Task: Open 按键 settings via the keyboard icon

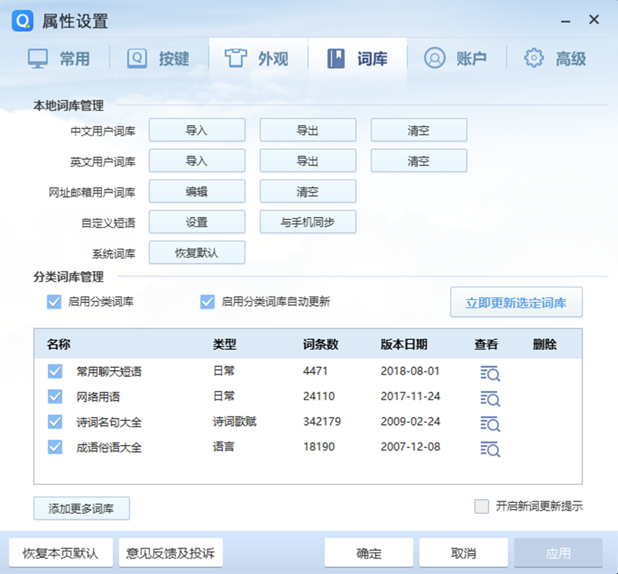Action: [138, 57]
